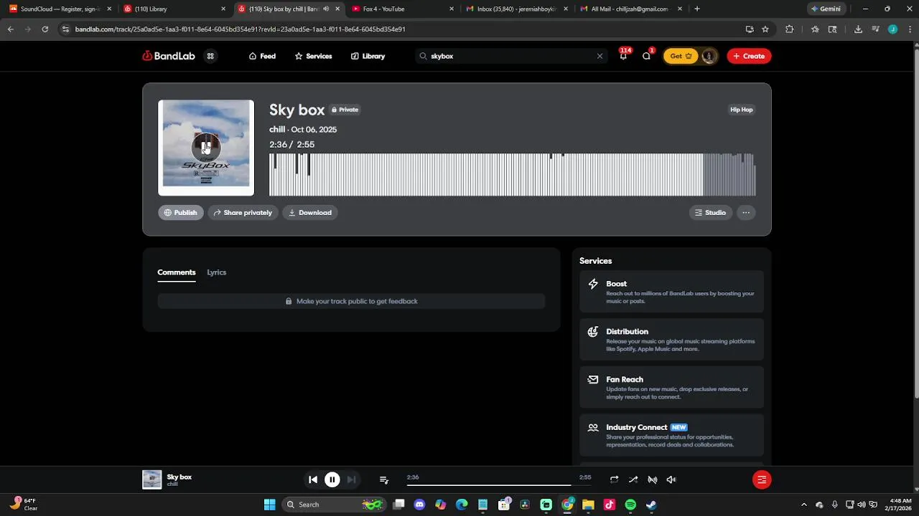This screenshot has height=516, width=919.
Task: Open the browser media control icon
Action: pos(875,29)
